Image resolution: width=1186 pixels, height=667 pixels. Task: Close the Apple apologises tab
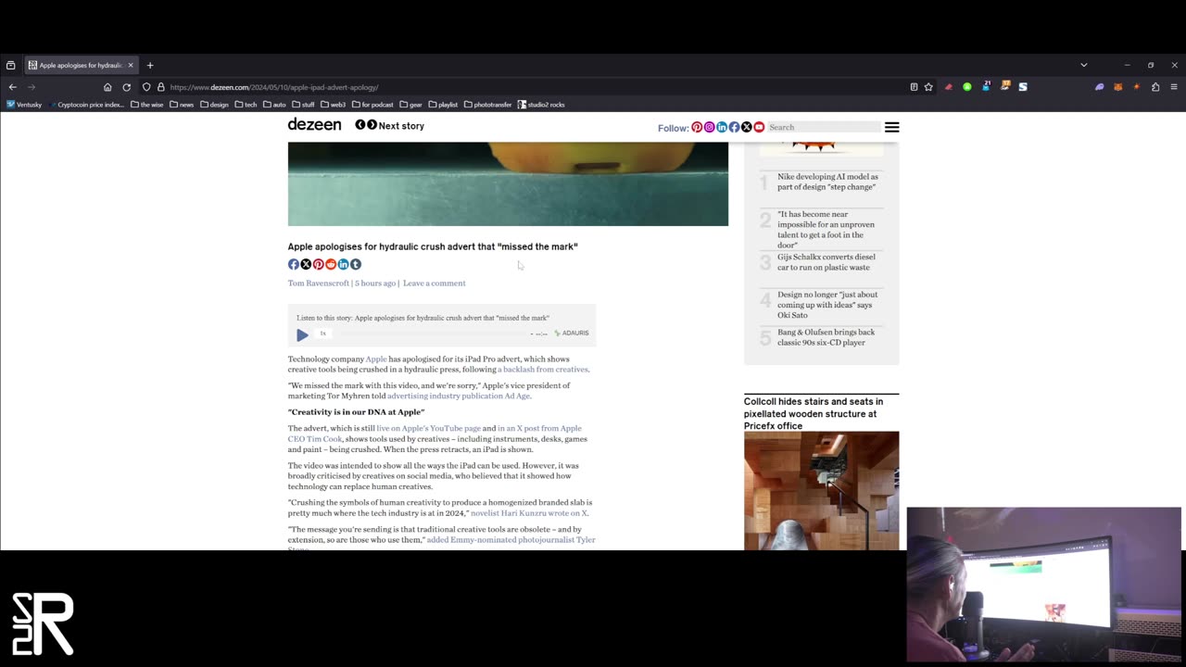click(x=131, y=66)
